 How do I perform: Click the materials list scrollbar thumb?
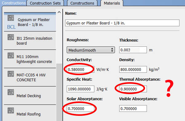pyautogui.click(x=59, y=92)
